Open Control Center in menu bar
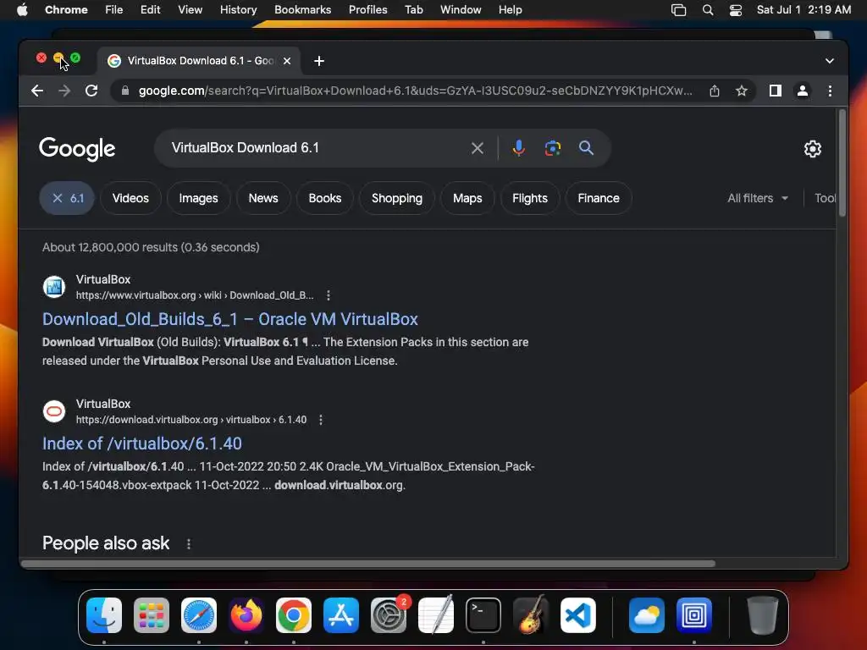Image resolution: width=867 pixels, height=650 pixels. click(x=736, y=10)
